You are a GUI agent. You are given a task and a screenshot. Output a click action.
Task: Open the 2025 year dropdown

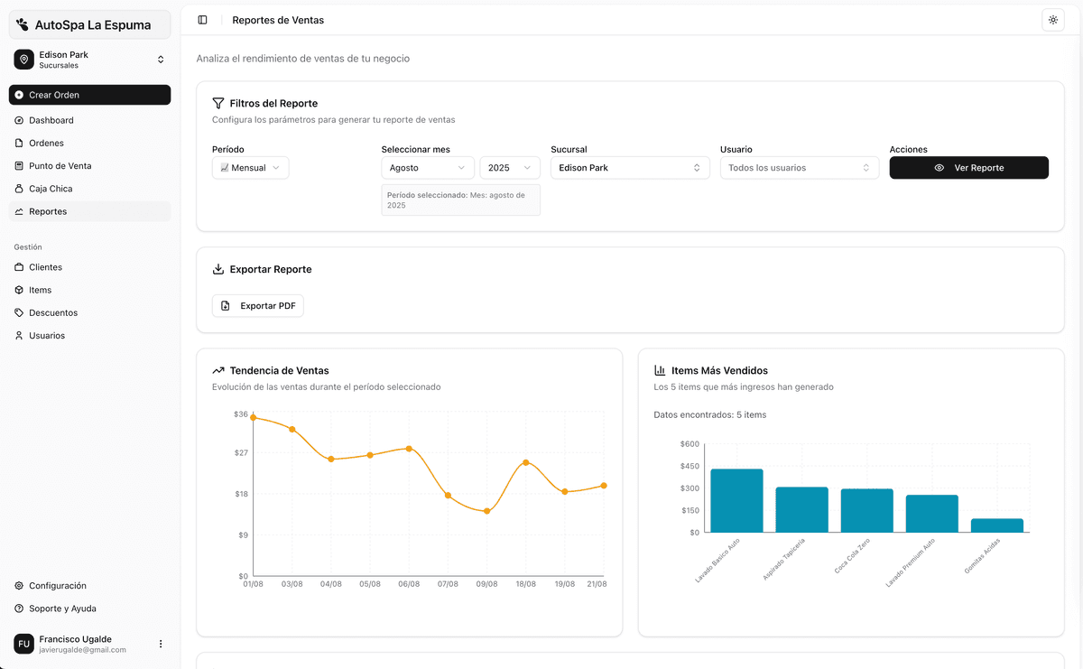click(x=509, y=168)
